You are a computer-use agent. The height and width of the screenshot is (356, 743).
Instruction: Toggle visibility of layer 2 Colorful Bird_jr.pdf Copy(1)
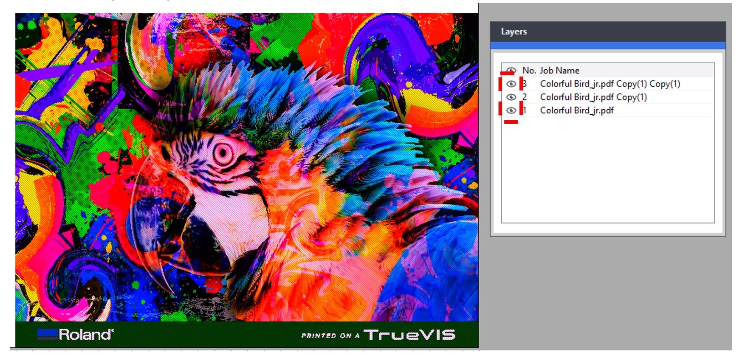(511, 97)
